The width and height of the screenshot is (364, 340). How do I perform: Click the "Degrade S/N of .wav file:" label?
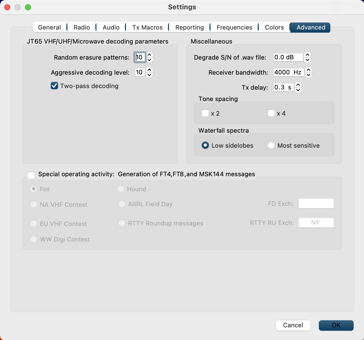230,58
